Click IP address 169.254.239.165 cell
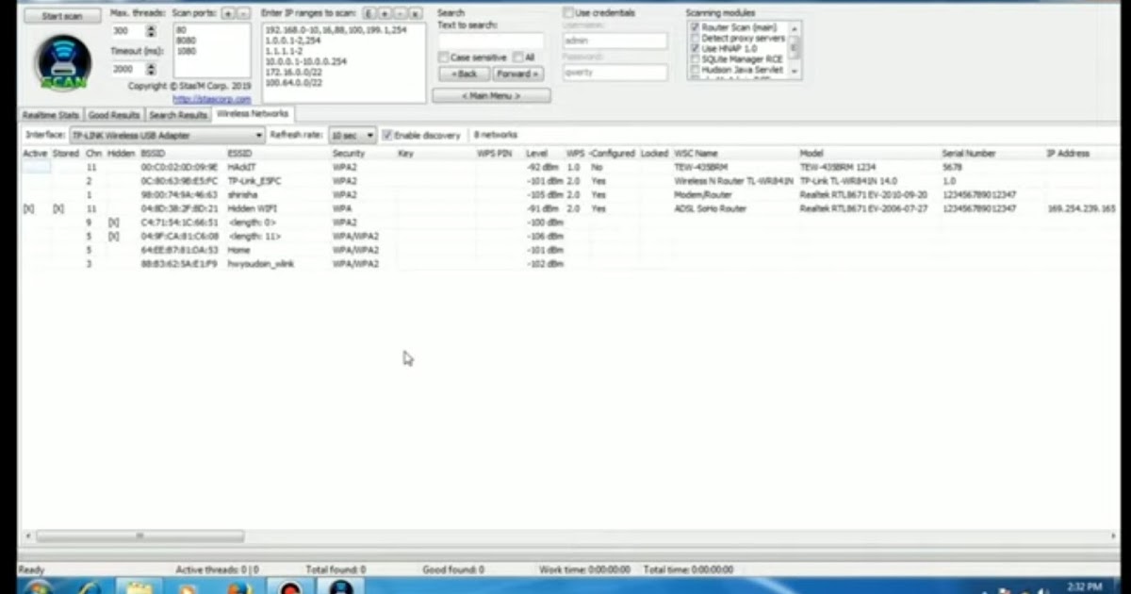1131x594 pixels. [x=1081, y=208]
